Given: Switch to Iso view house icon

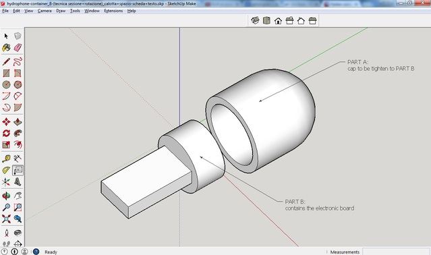Looking at the screenshot, I should [x=255, y=21].
